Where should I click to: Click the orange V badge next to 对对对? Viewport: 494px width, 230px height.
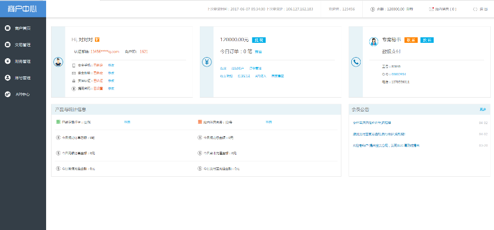97,40
